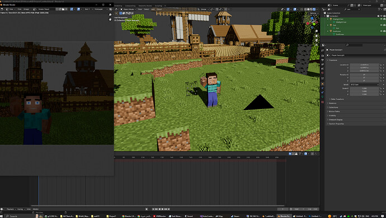Click the properties editor search field icon
386x218 pixels.
pos(347,45)
